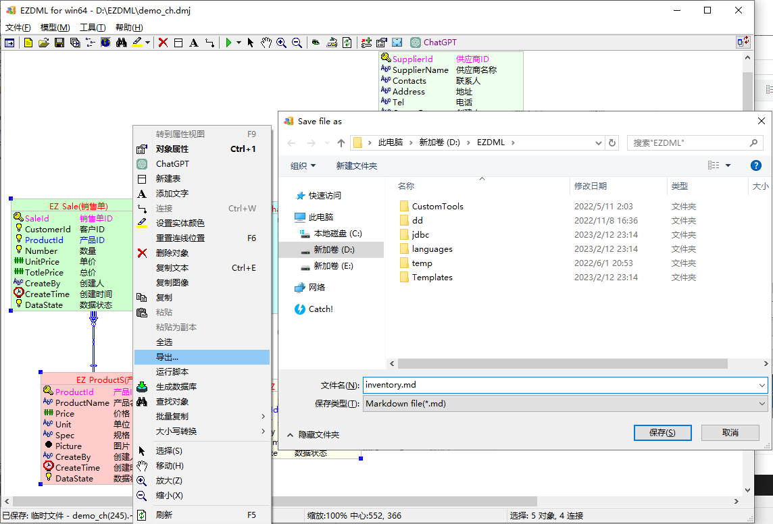Open the 组织 dropdown in Save dialog
The image size is (773, 524).
(303, 166)
